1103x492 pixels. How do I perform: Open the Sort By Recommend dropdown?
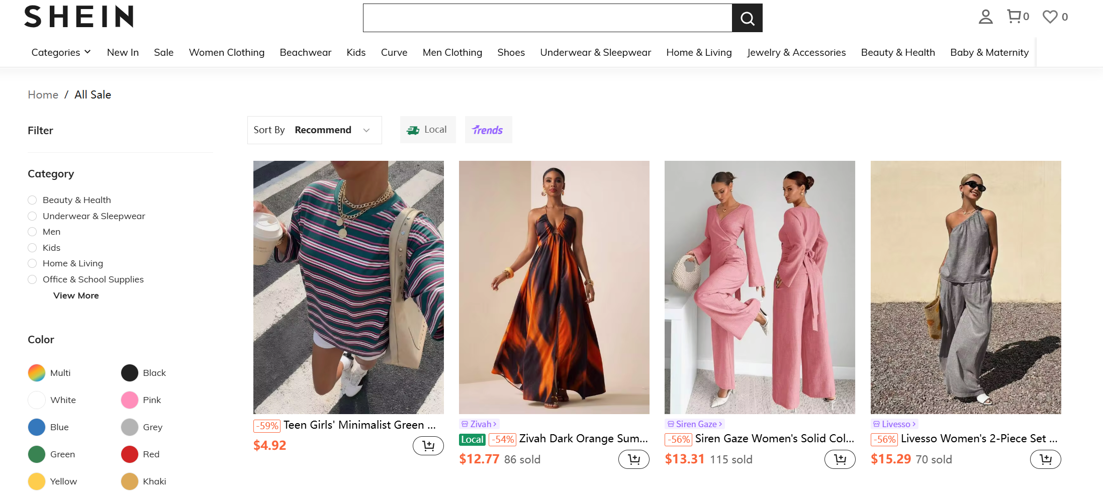point(314,130)
